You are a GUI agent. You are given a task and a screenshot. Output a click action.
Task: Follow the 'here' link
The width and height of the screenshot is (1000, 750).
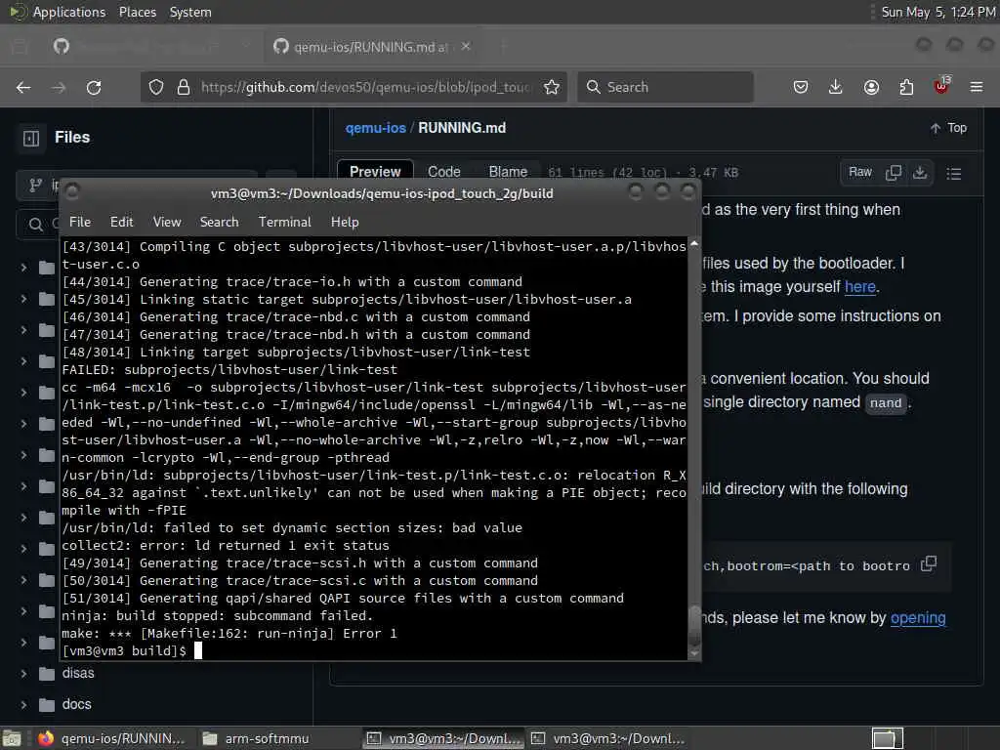[x=859, y=287]
